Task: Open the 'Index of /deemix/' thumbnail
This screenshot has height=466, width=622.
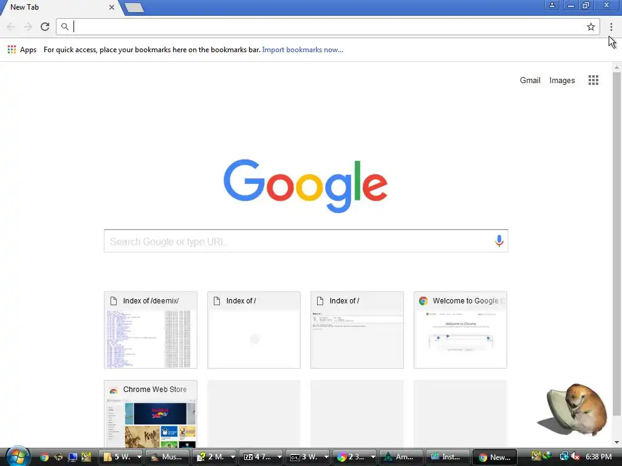Action: click(151, 330)
